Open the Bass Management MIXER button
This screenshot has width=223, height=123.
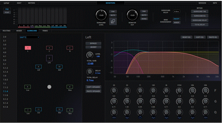tap(177, 23)
